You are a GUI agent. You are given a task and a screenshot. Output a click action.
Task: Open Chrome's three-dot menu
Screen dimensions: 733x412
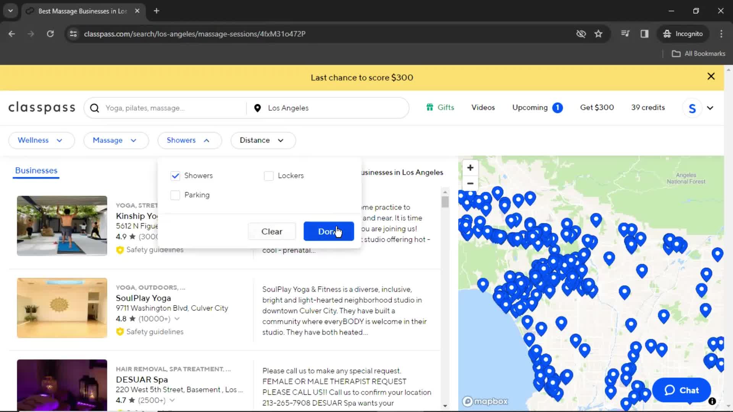721,34
